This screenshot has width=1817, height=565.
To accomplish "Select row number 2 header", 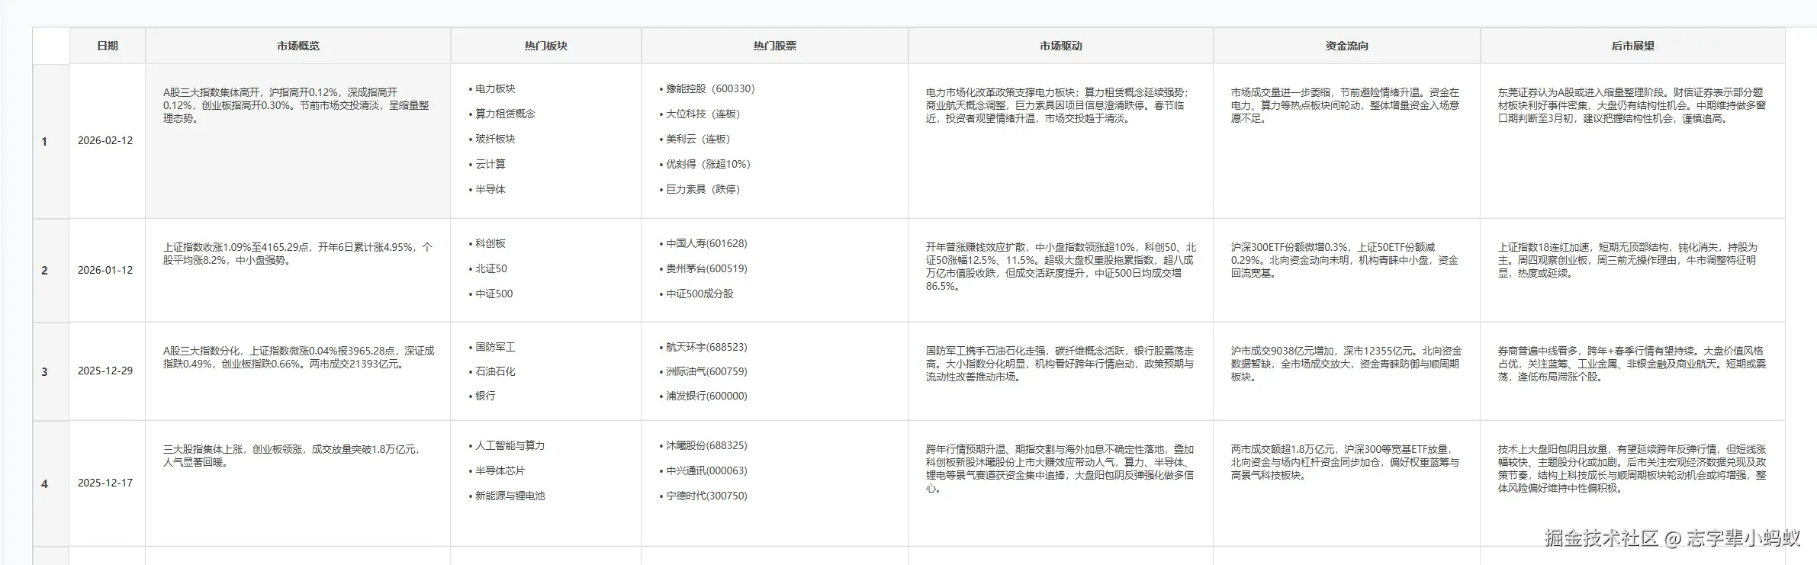I will [51, 270].
